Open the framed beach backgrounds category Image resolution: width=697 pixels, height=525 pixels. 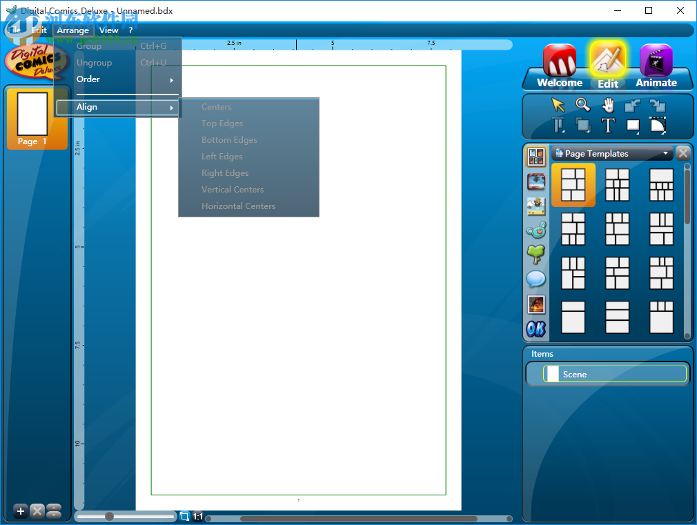point(536,181)
